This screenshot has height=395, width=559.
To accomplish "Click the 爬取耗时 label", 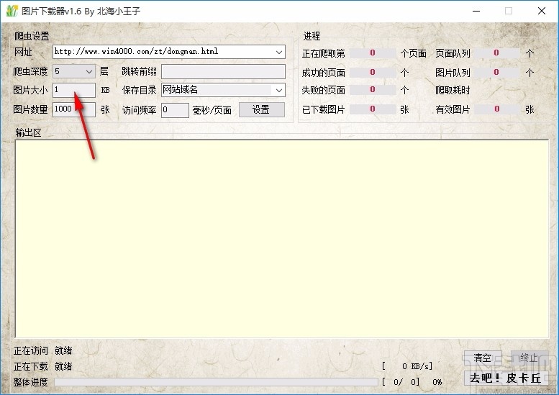I will pos(453,90).
